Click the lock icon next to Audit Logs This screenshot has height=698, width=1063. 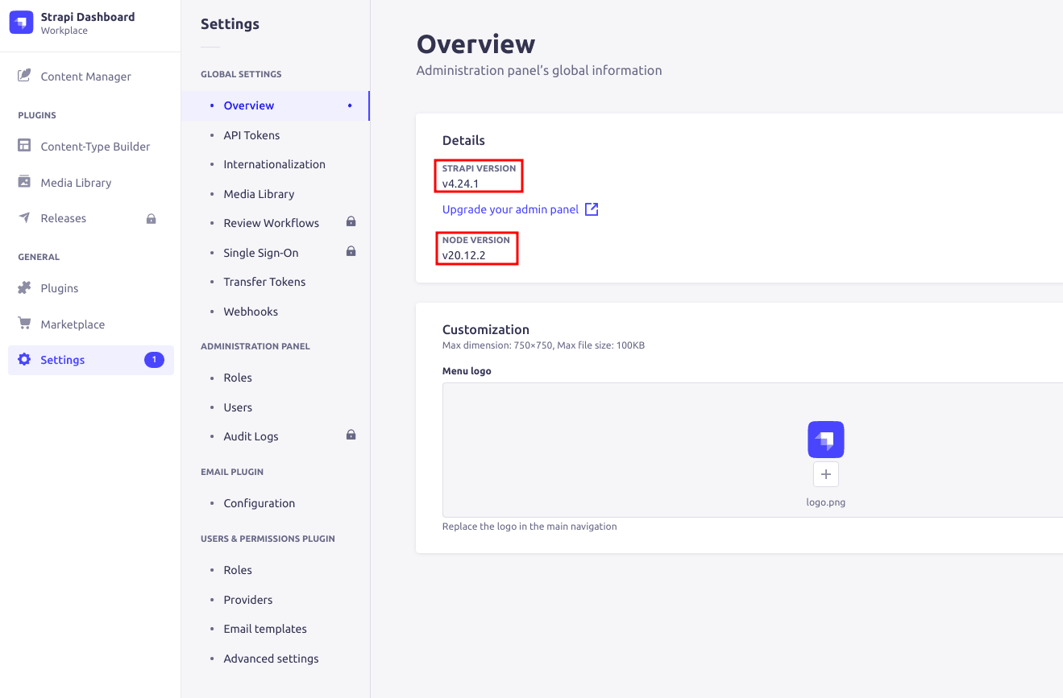[x=351, y=435]
